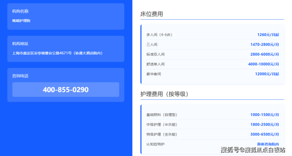Select the 基础照料（自理型） row label
This screenshot has height=156, width=292.
click(162, 115)
